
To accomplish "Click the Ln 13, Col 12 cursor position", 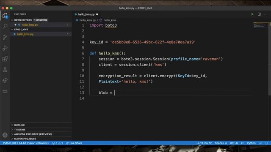I will click(x=204, y=143).
